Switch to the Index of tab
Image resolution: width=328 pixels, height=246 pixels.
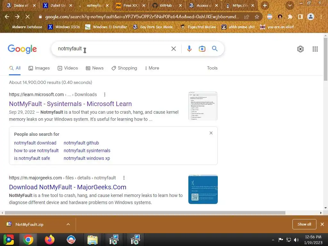[x=18, y=5]
